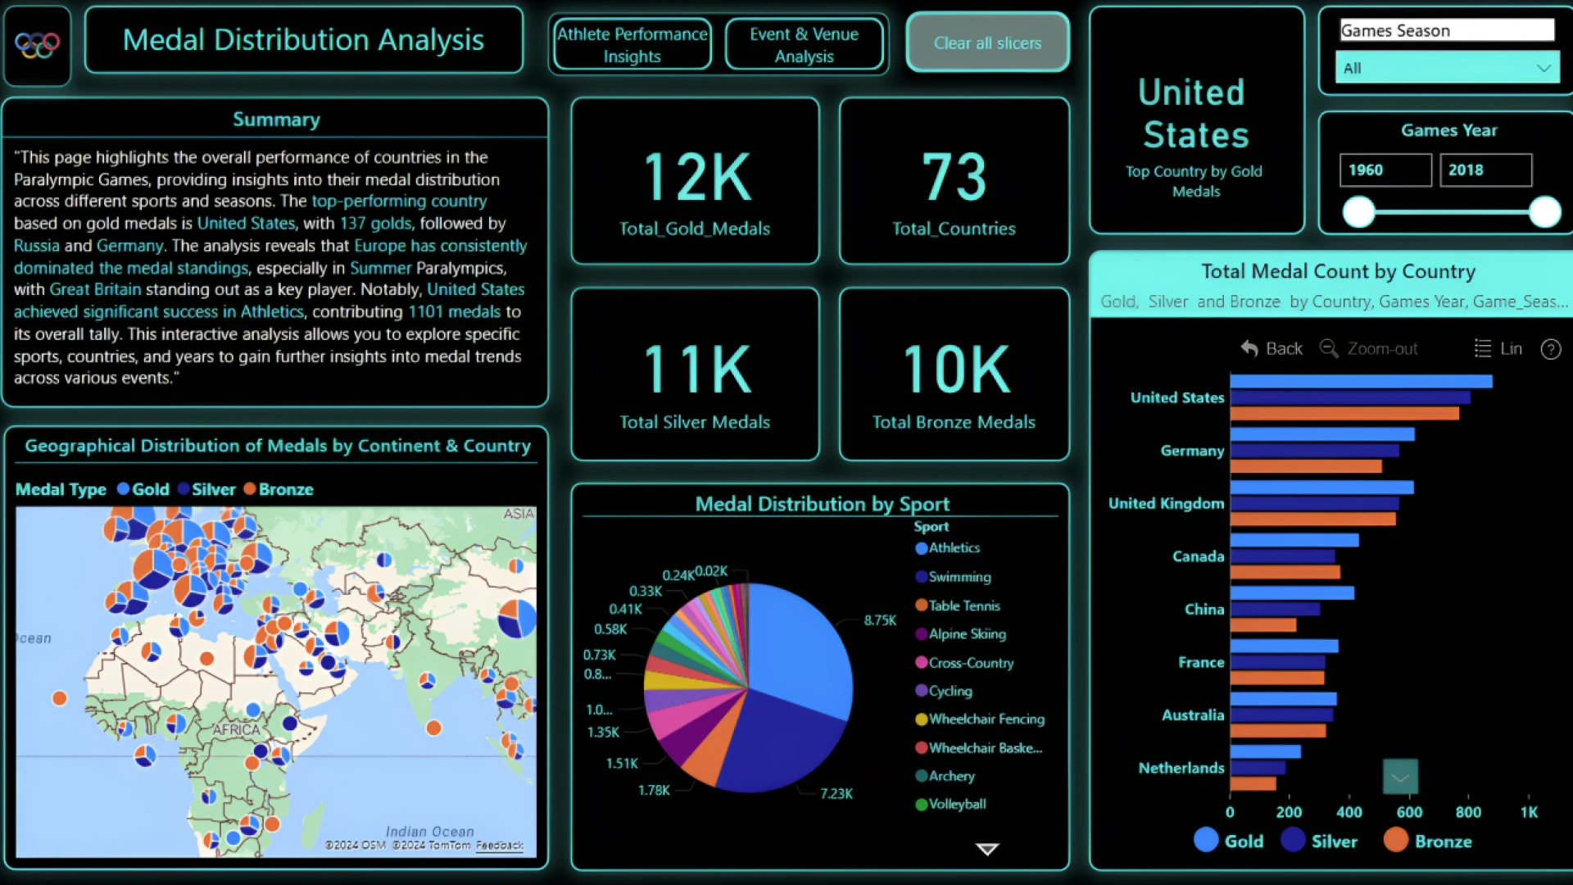Click the Total Bronze Medals 10K card

(954, 374)
